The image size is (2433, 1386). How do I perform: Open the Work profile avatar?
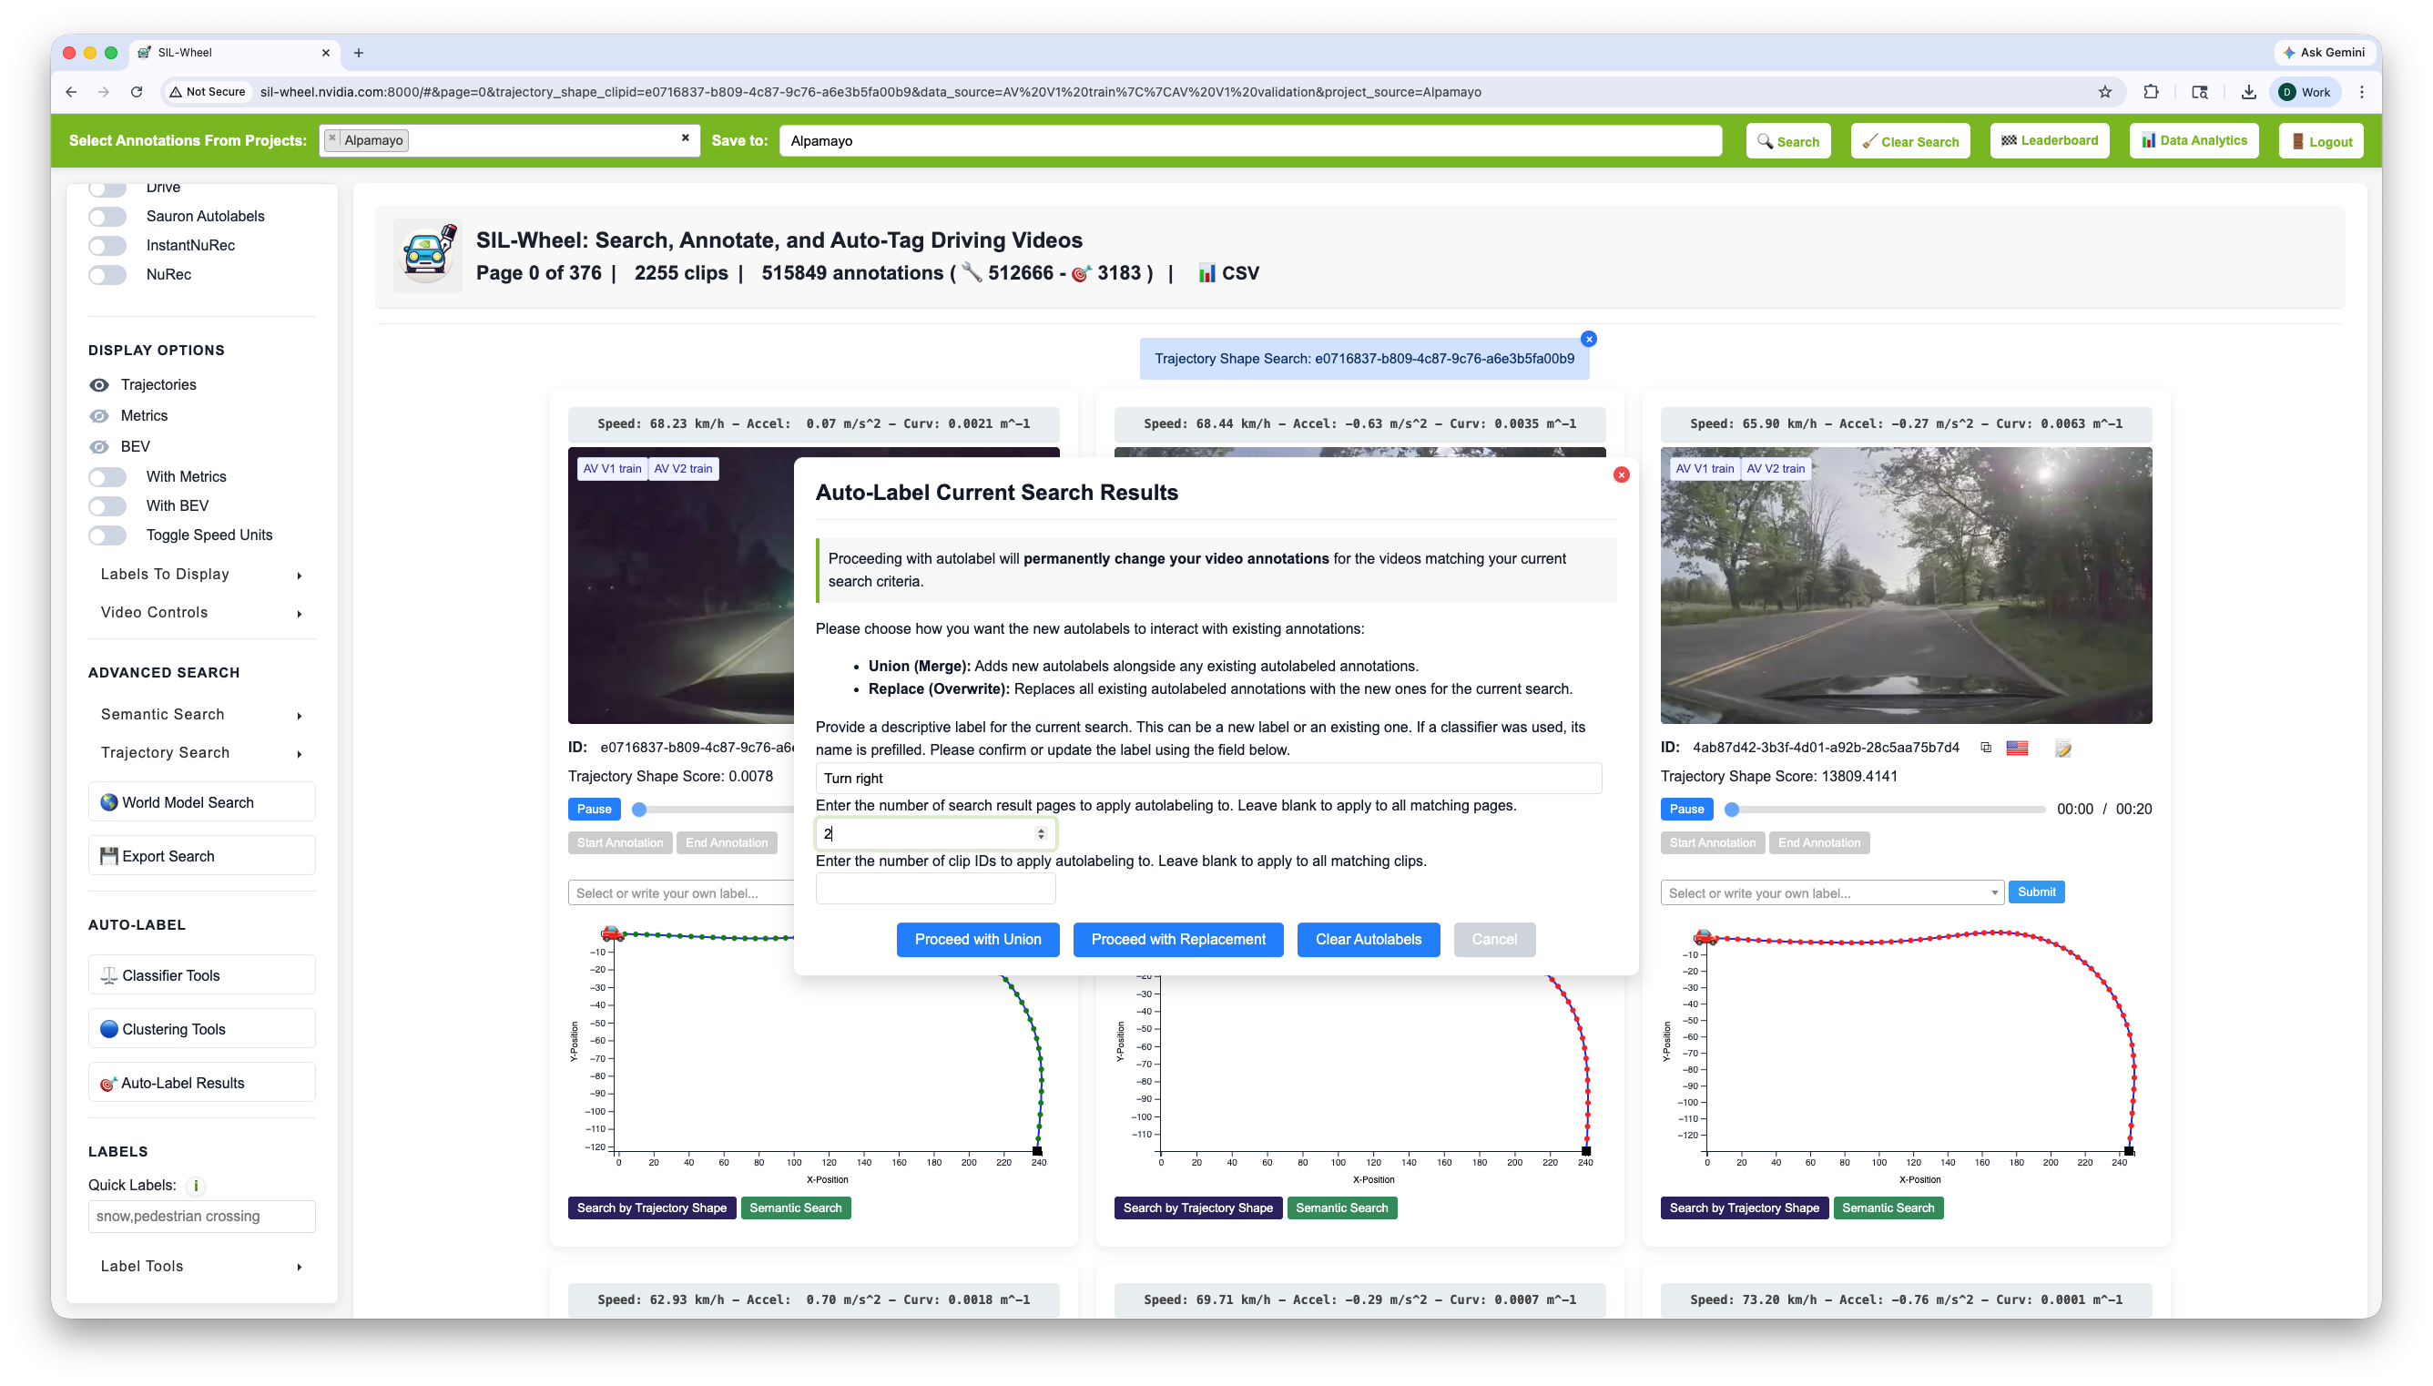pyautogui.click(x=2304, y=92)
